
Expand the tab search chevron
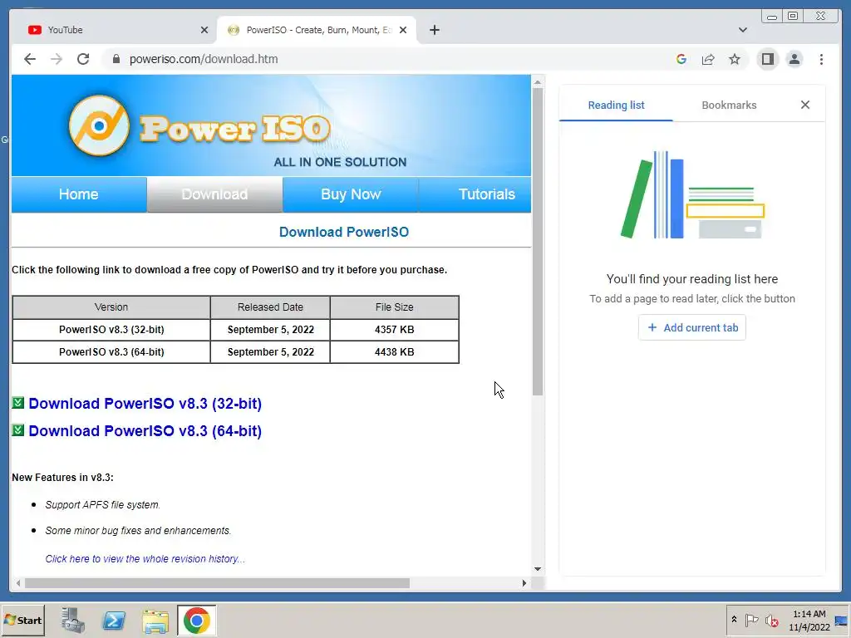tap(743, 30)
